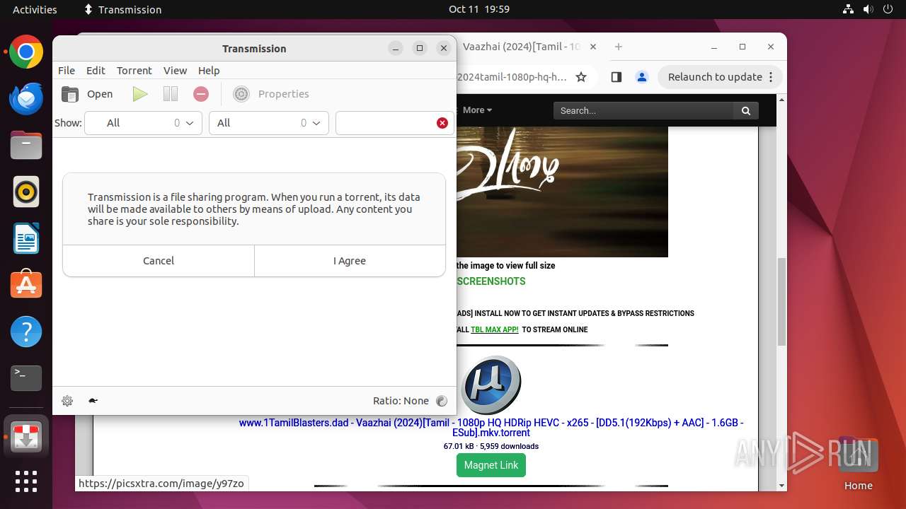Open the Edit menu in Transmission
906x509 pixels.
(x=96, y=71)
